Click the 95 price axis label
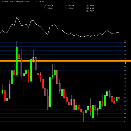This screenshot has width=131, height=131. 124,122
